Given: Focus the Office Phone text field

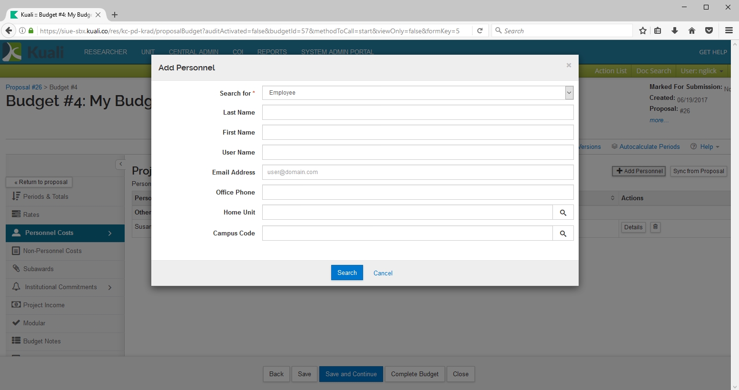Looking at the screenshot, I should click(x=417, y=192).
